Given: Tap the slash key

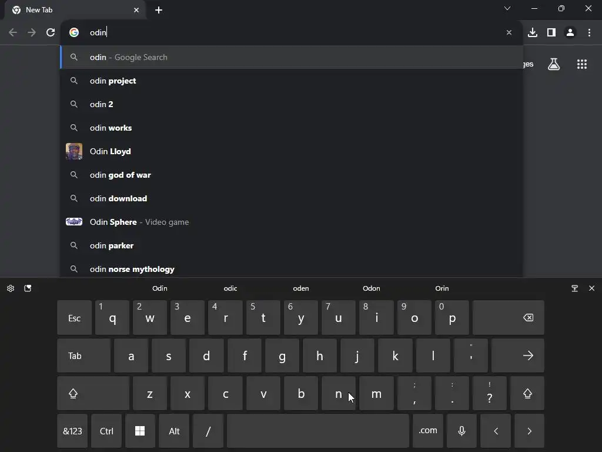Looking at the screenshot, I should click(208, 431).
